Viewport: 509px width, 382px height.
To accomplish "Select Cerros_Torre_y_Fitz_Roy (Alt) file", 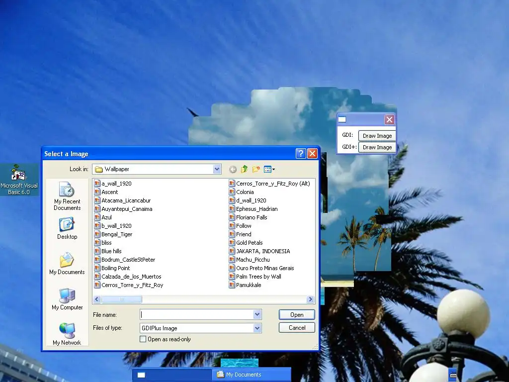I will [x=269, y=184].
